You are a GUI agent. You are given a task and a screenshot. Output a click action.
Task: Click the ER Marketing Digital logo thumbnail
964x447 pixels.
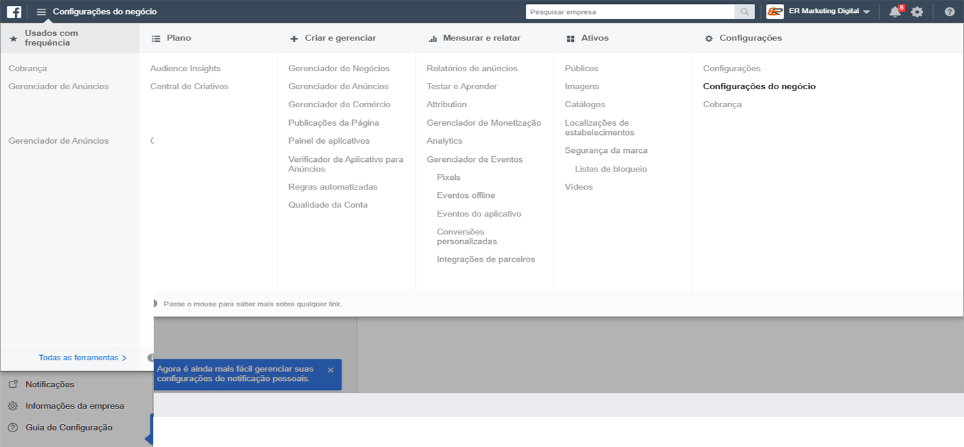[x=775, y=12]
